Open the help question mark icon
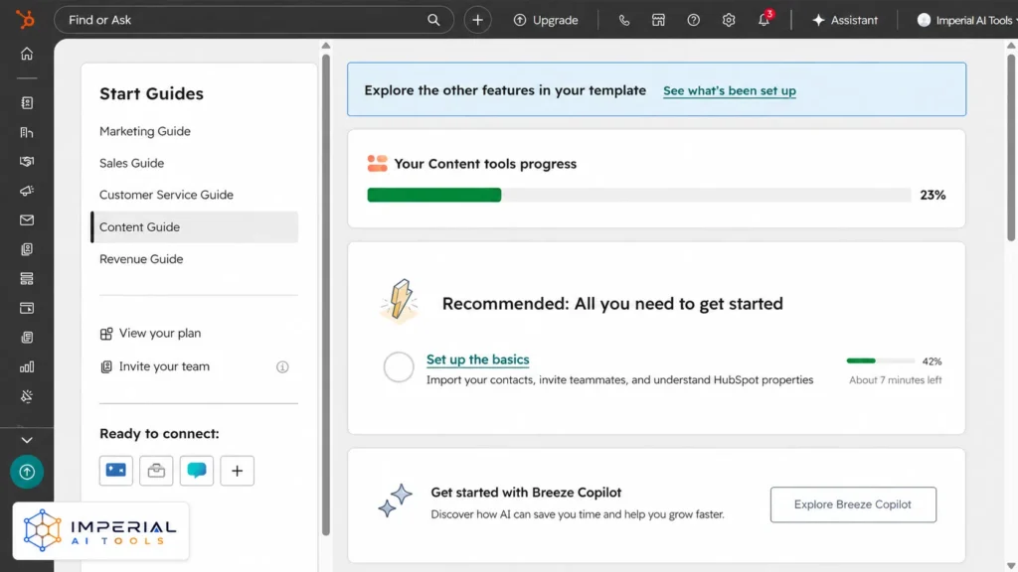This screenshot has width=1018, height=572. pyautogui.click(x=693, y=20)
